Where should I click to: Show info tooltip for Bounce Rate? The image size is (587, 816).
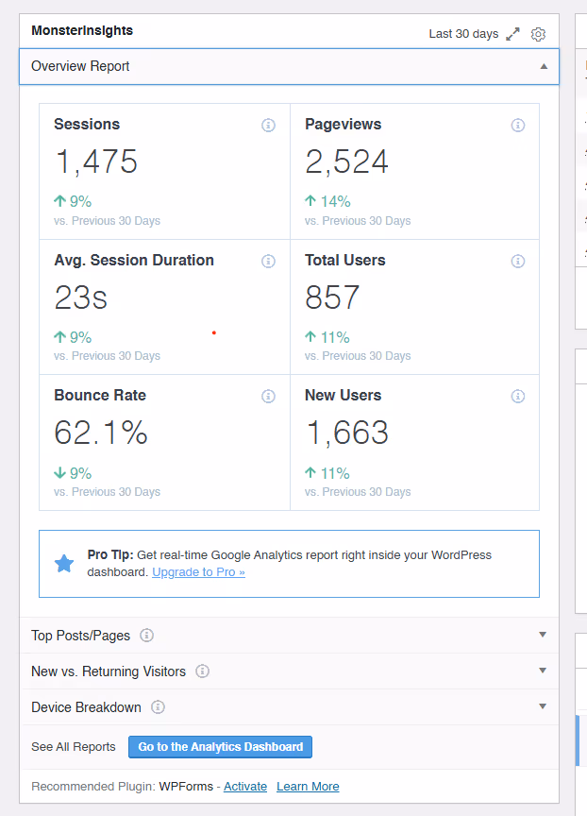[268, 397]
